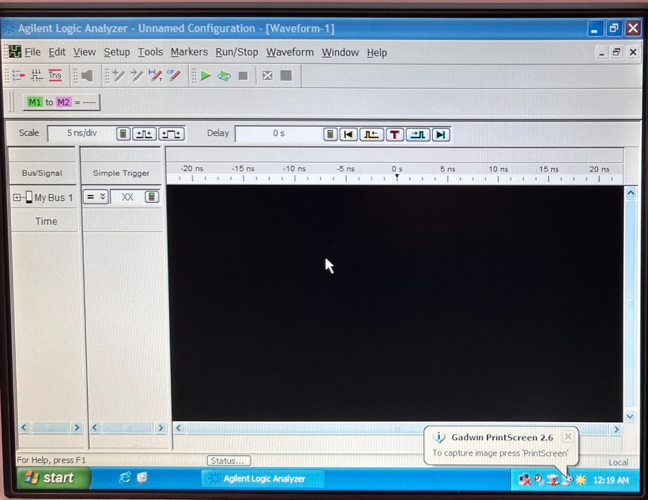
Task: Click waveform horizontal scrollbar right arrow
Action: (617, 429)
